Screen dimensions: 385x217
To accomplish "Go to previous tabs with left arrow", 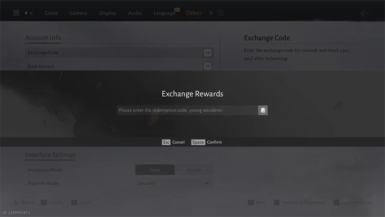I will pyautogui.click(x=26, y=13).
